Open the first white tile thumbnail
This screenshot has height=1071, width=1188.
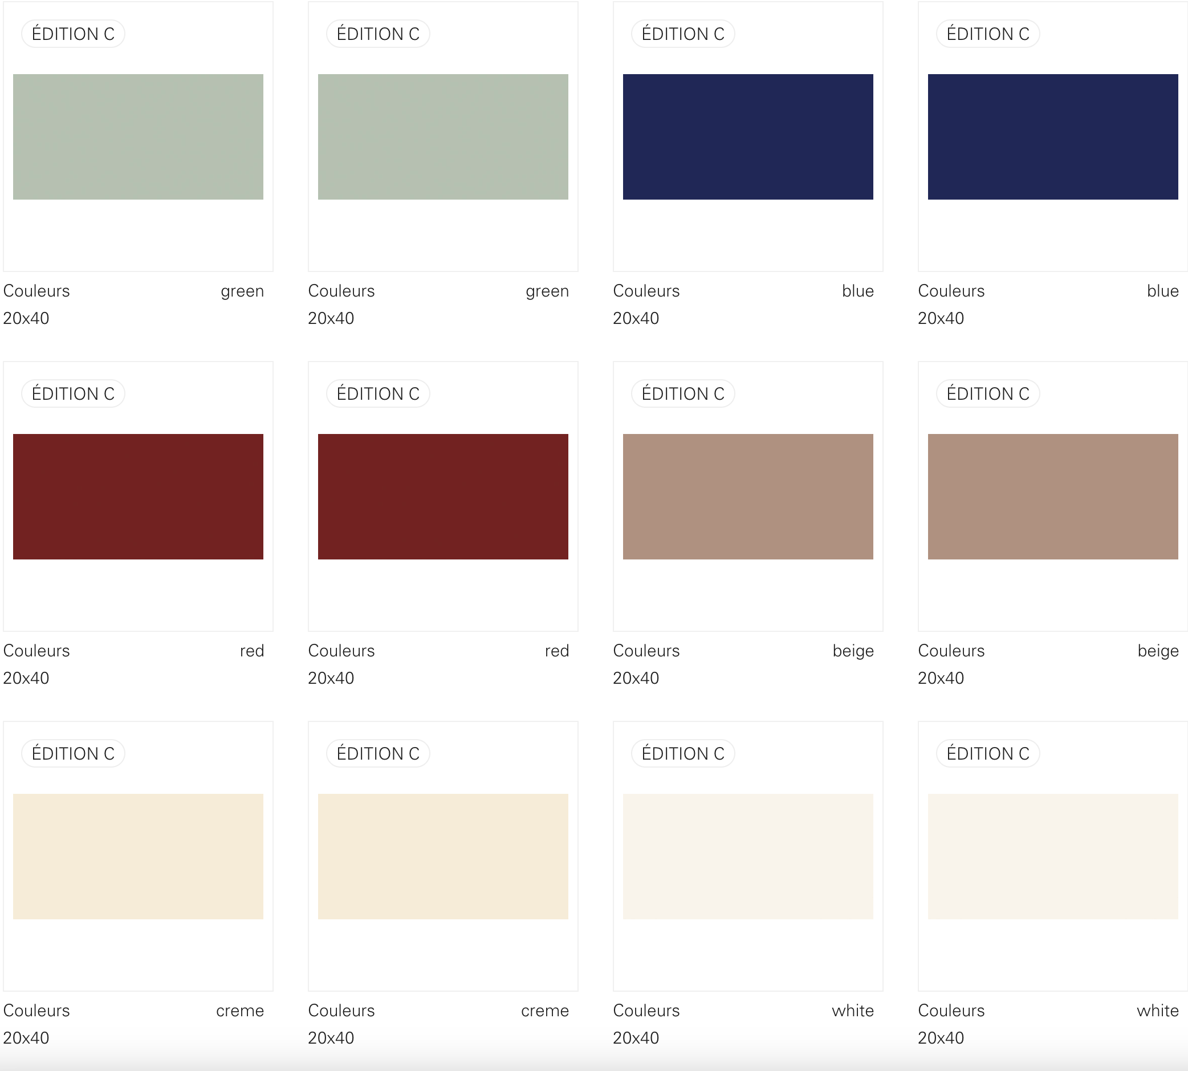pyautogui.click(x=747, y=856)
